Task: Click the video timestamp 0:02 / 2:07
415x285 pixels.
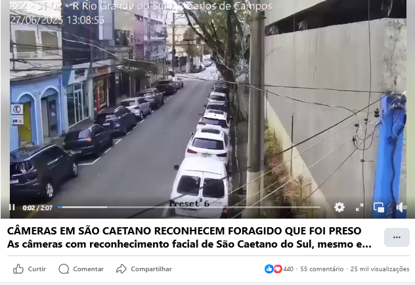Action: [x=37, y=208]
